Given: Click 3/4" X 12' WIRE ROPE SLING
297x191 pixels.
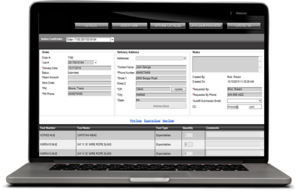Looking at the screenshot, I should pyautogui.click(x=94, y=154).
